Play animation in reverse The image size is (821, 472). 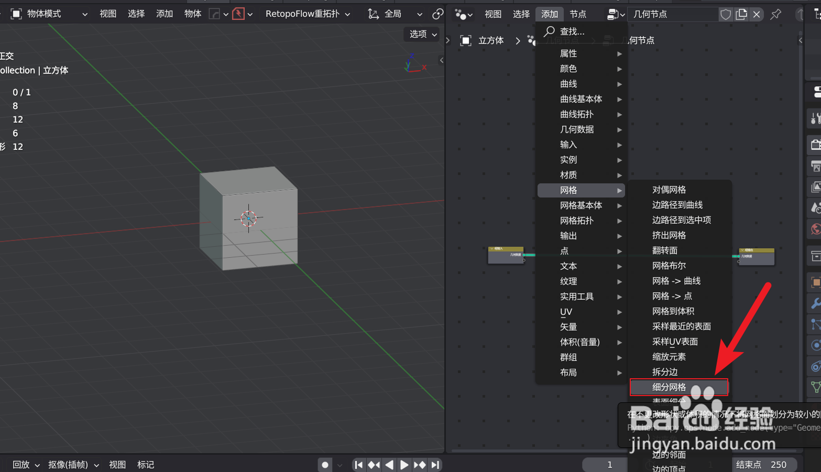point(389,465)
